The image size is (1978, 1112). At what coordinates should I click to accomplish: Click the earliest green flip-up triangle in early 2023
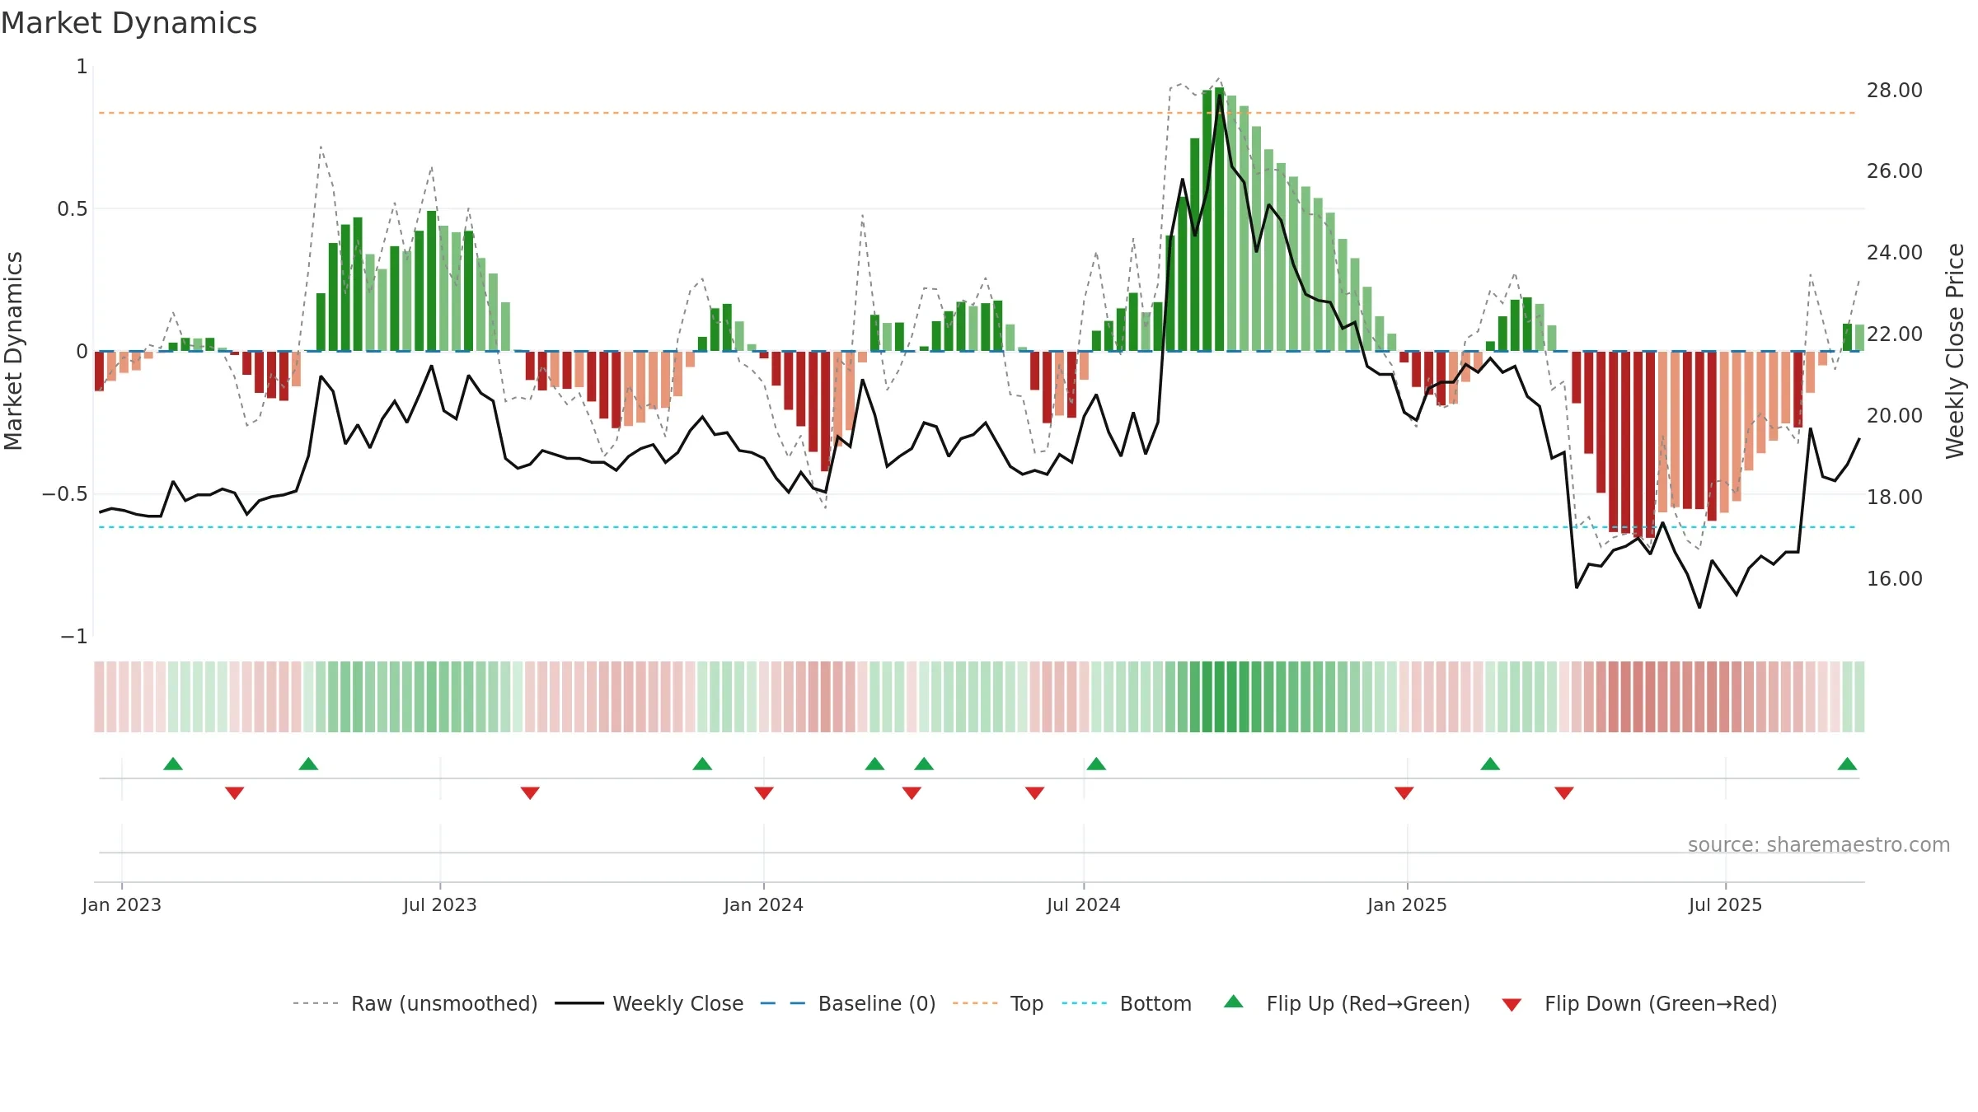tap(173, 764)
